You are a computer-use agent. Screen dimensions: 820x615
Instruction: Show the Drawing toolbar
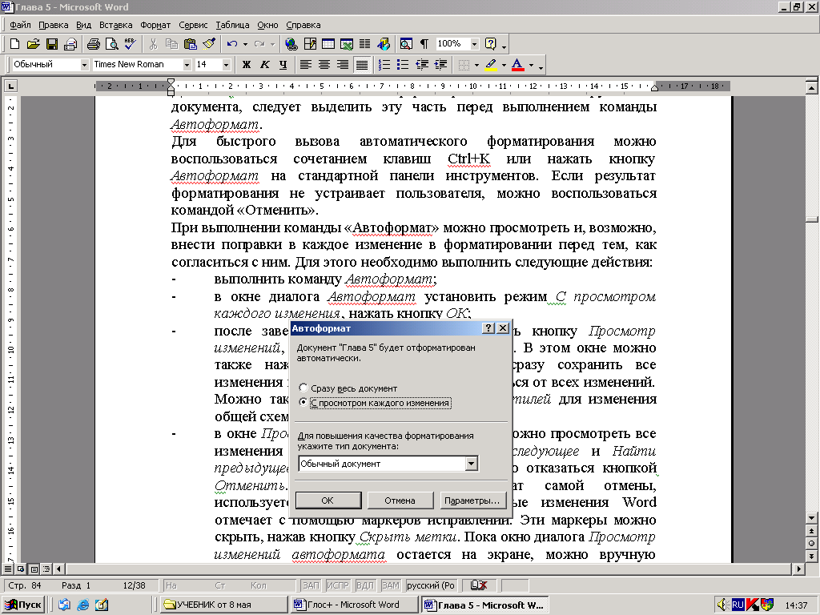pyautogui.click(x=384, y=44)
